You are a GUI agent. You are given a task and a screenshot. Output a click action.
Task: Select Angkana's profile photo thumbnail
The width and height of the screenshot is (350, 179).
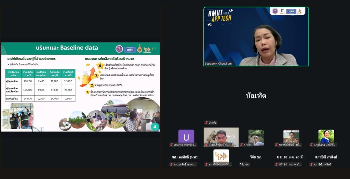click(326, 136)
